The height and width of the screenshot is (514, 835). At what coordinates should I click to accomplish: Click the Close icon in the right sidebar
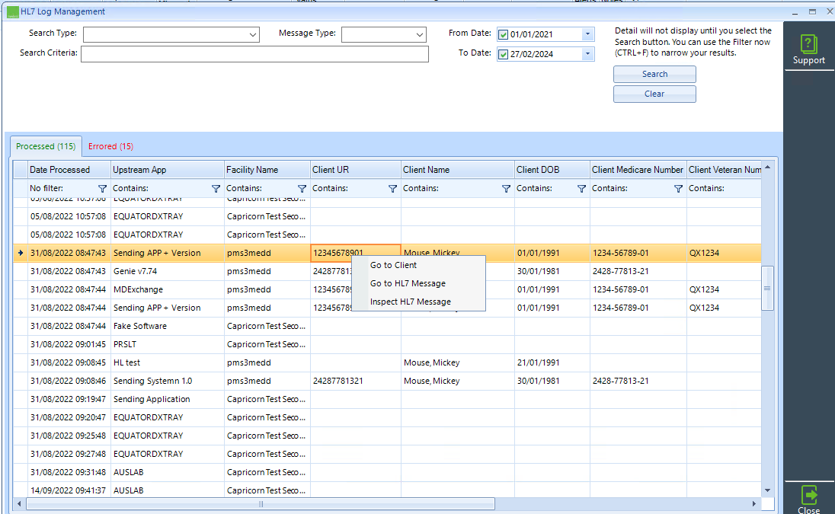click(808, 495)
